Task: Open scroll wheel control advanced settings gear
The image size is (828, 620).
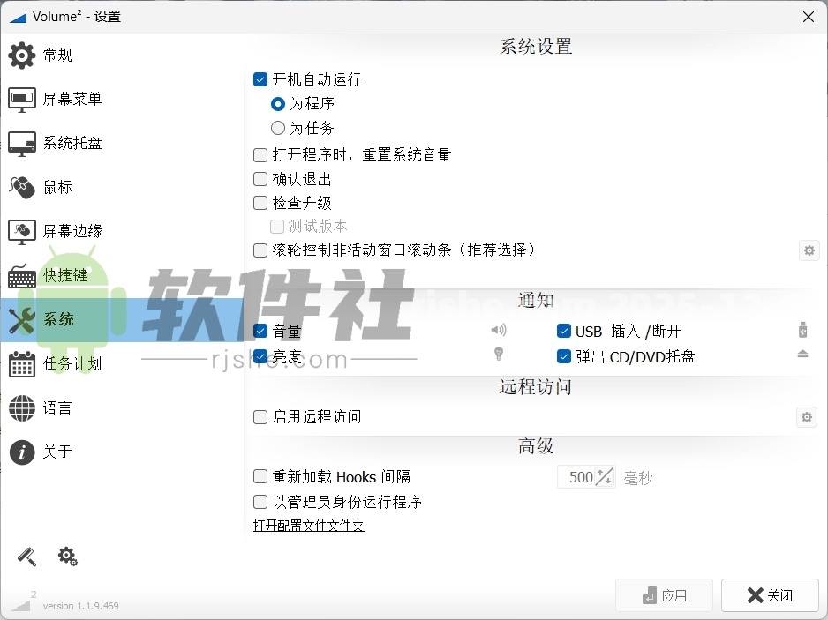Action: click(x=809, y=250)
